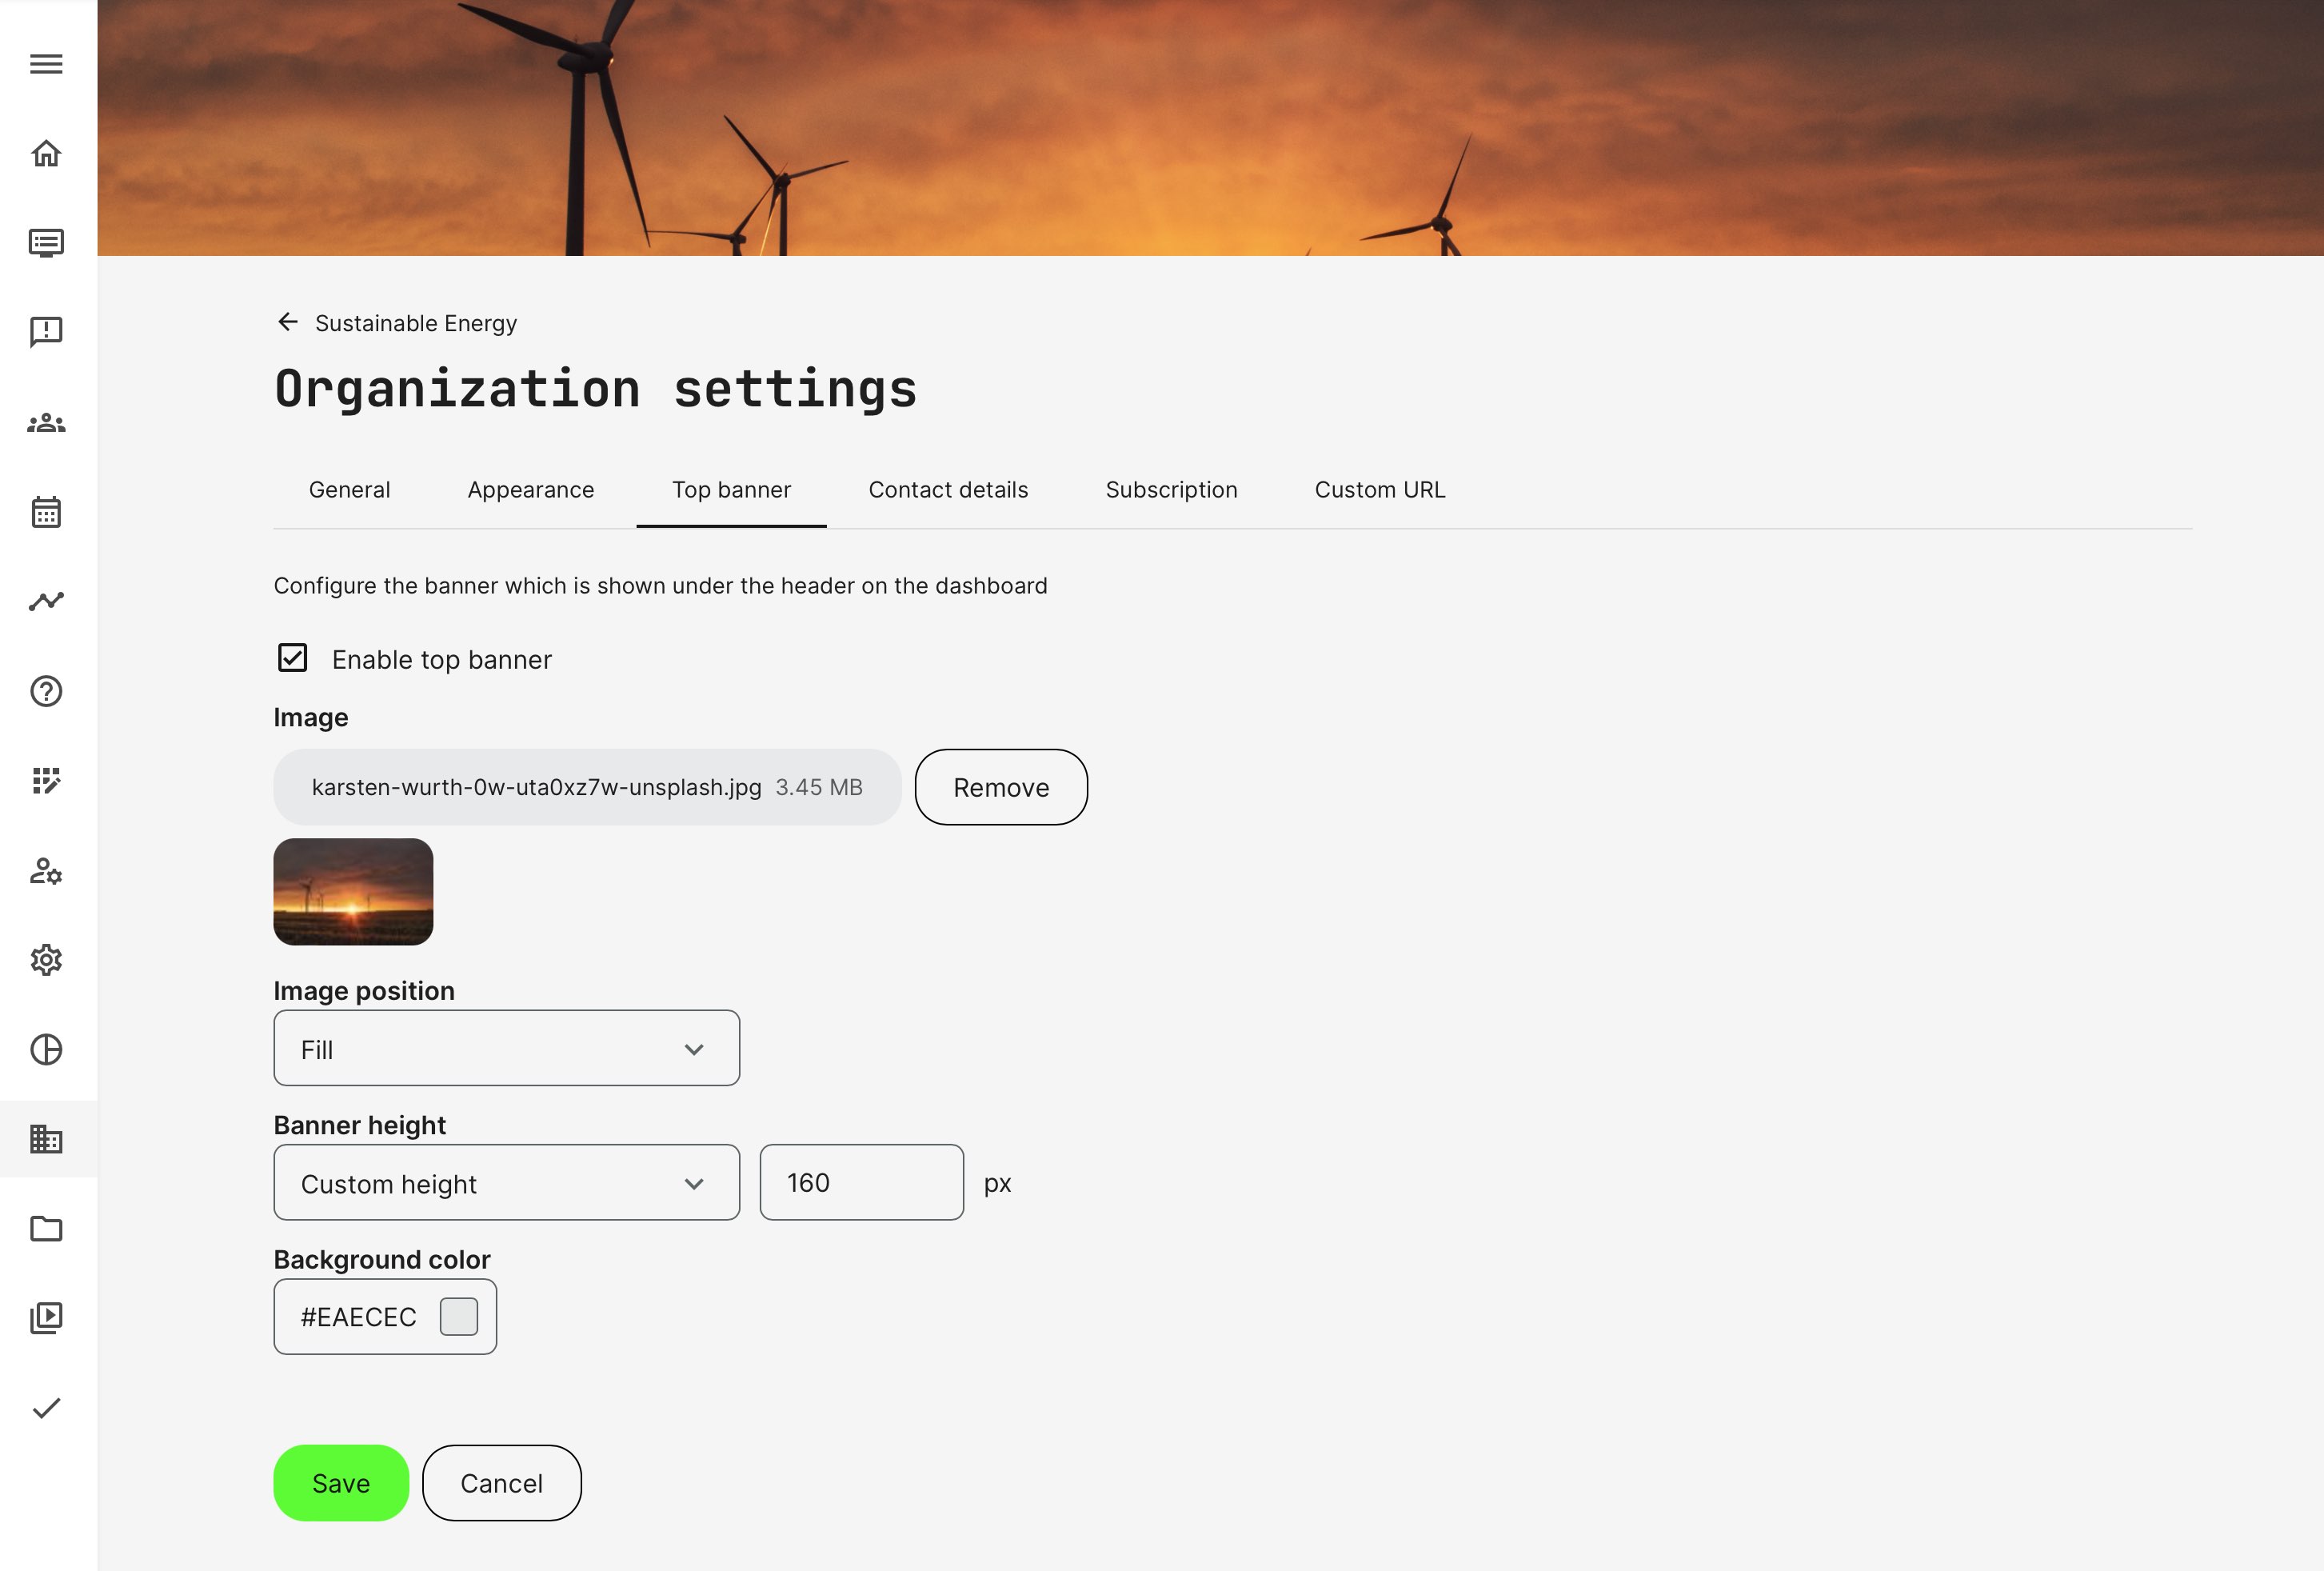The height and width of the screenshot is (1571, 2324).
Task: Click the settings gear icon in sidebar
Action: point(46,960)
